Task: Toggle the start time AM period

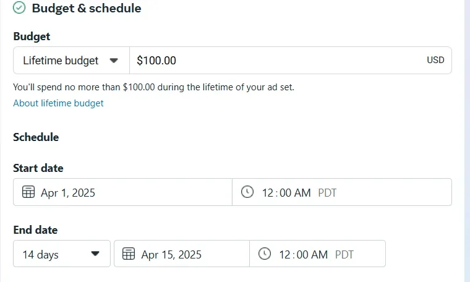Action: click(302, 193)
